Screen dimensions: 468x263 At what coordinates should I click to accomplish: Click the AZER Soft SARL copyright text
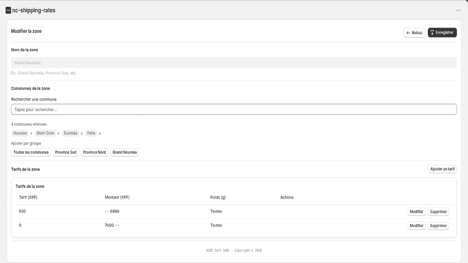[233, 251]
